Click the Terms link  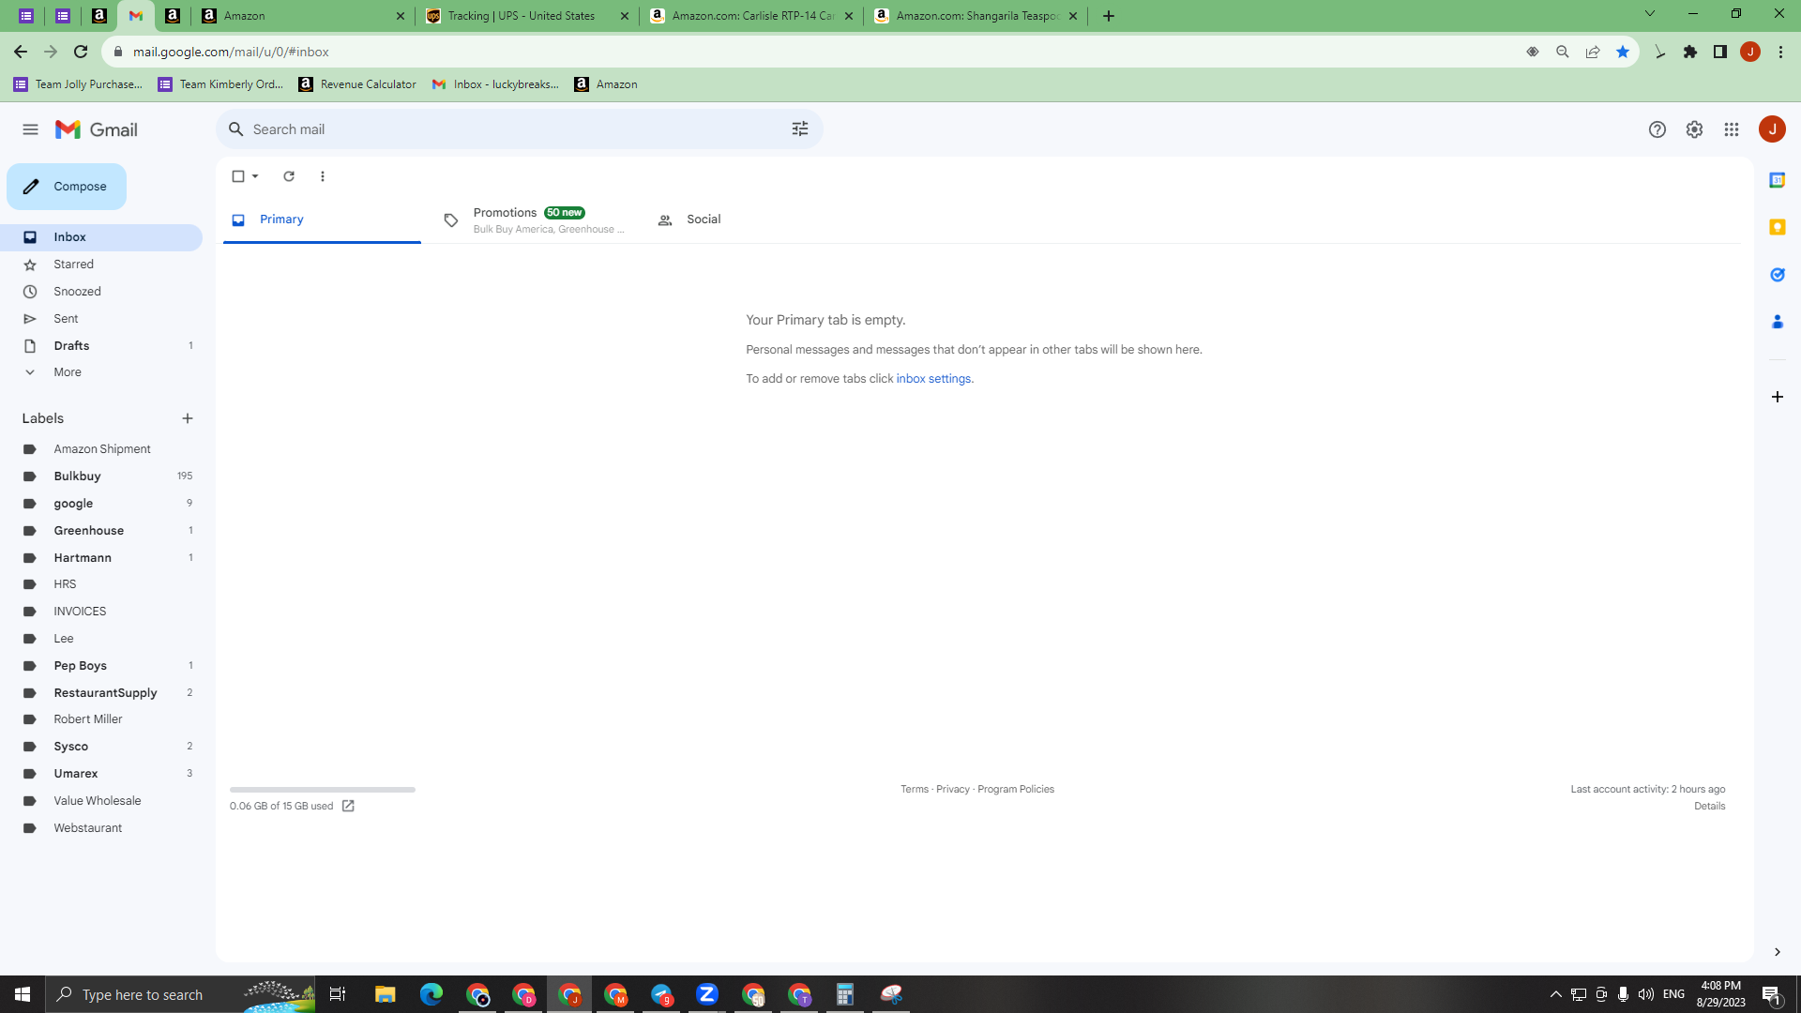click(915, 789)
